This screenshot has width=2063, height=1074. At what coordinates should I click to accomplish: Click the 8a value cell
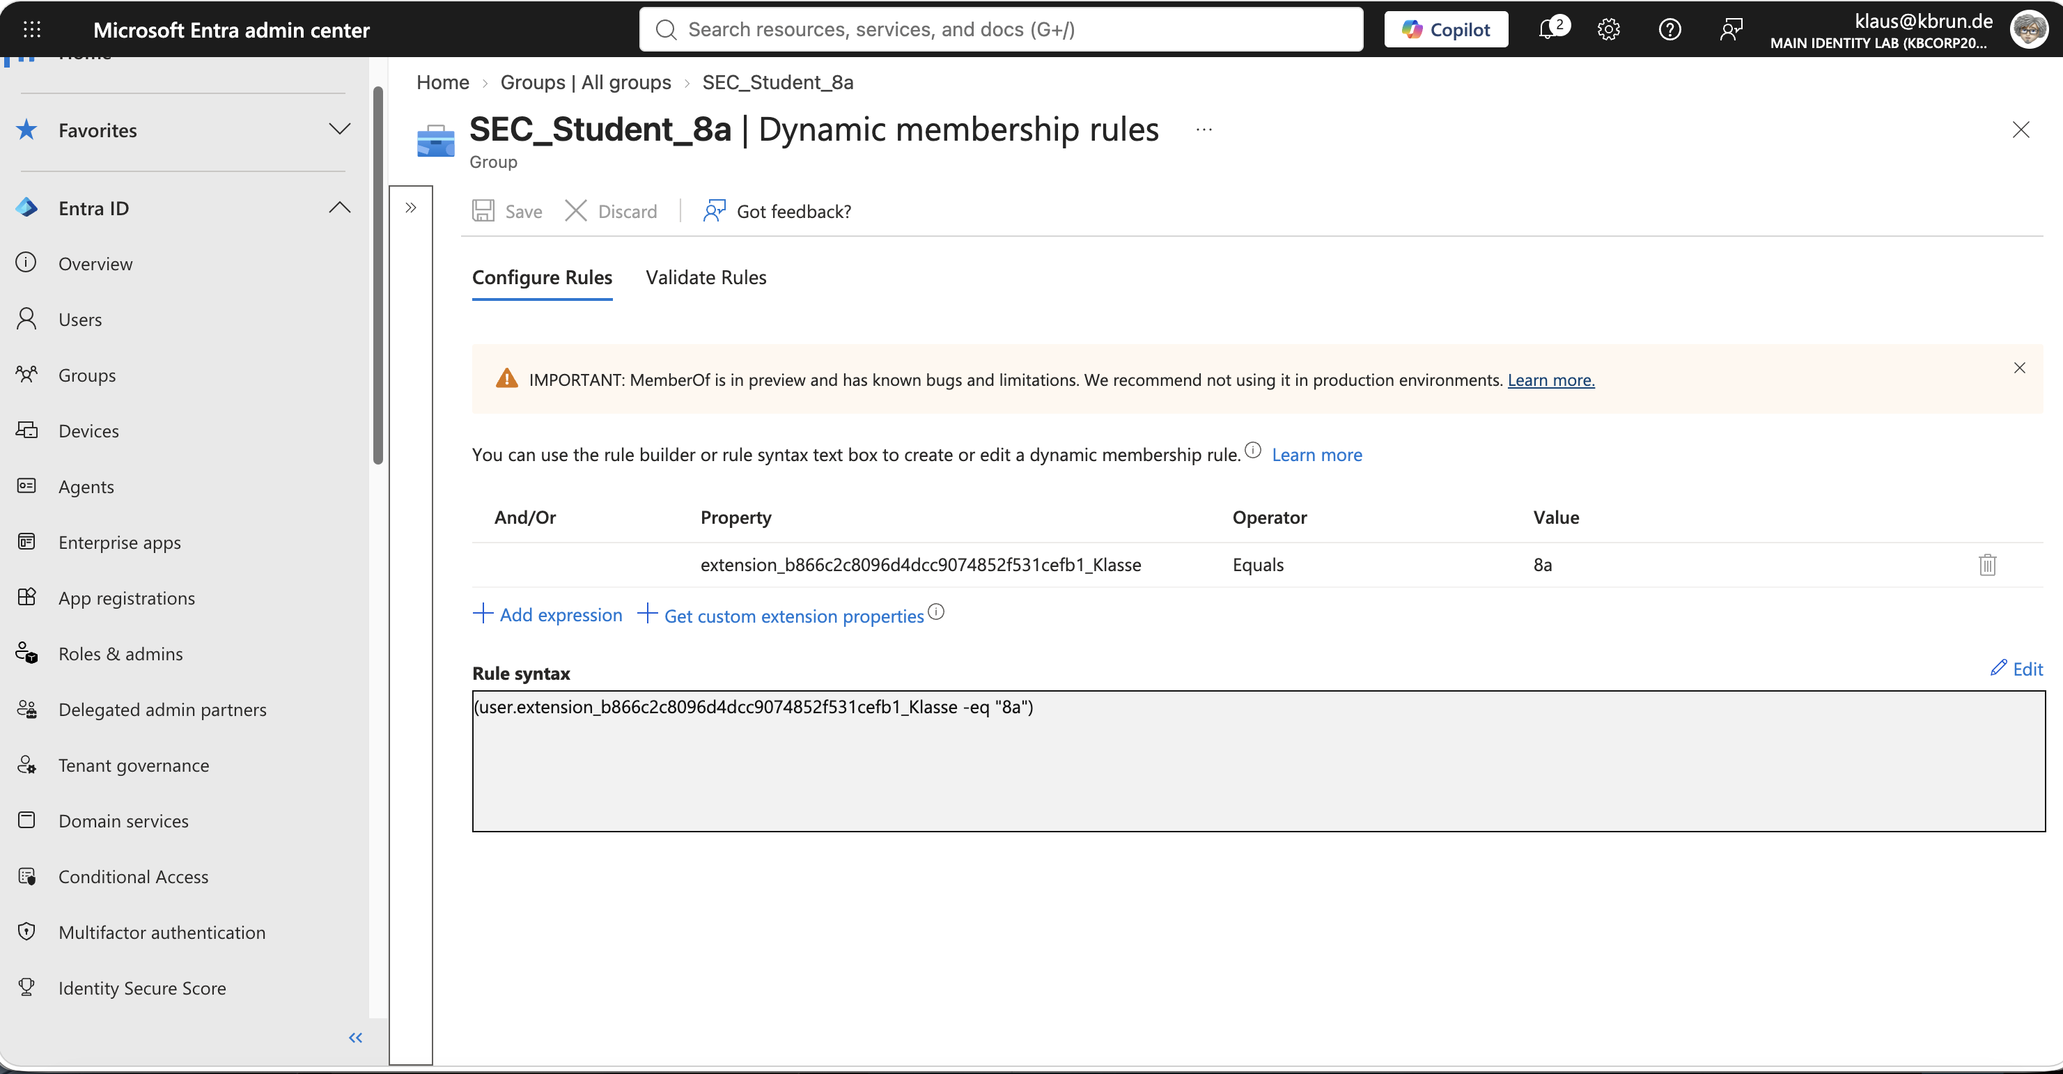point(1543,565)
